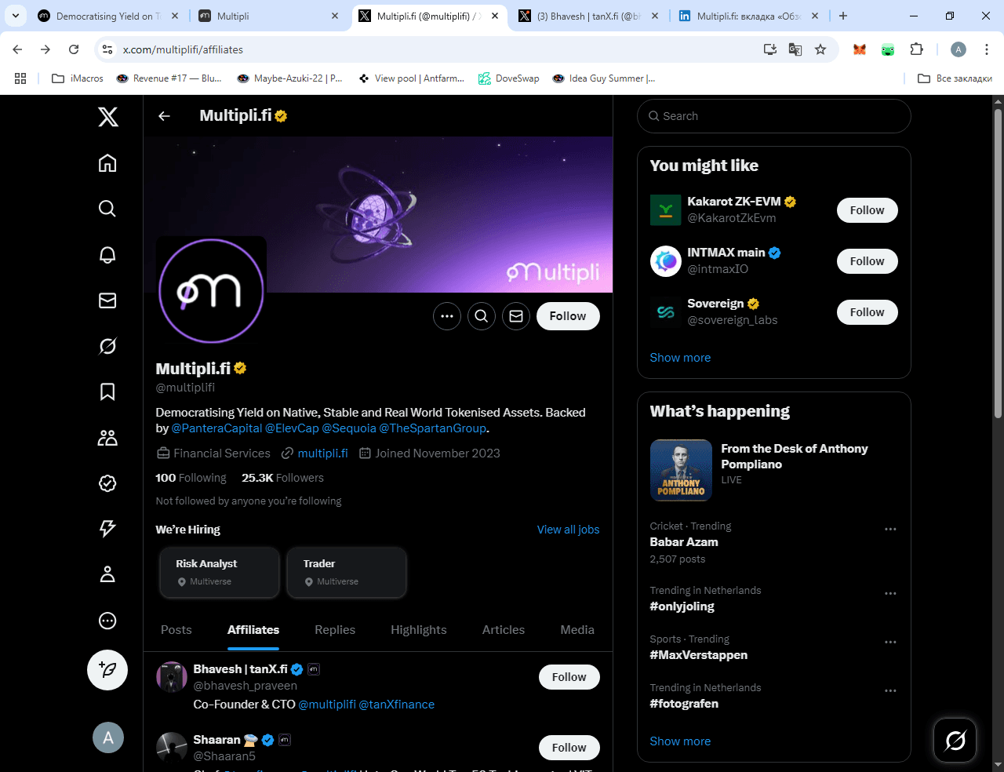Open Messages envelope in sidebar
Viewport: 1004px width, 772px height.
pyautogui.click(x=107, y=300)
